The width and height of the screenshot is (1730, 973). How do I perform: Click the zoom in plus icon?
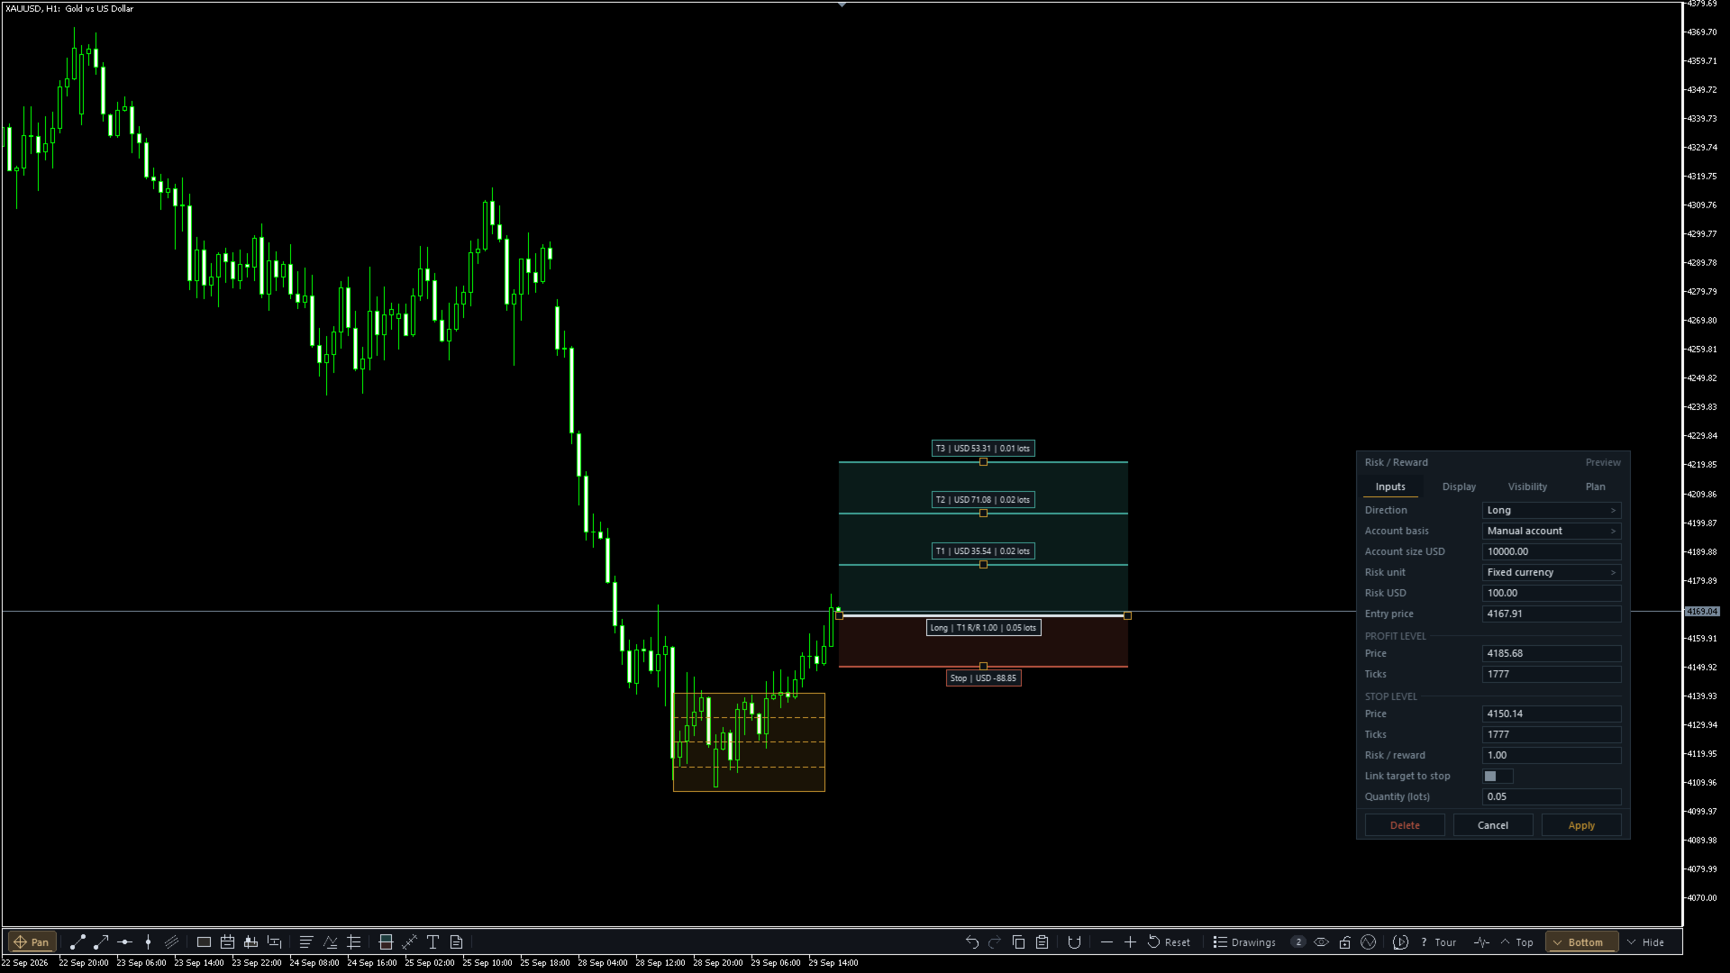[x=1130, y=942]
